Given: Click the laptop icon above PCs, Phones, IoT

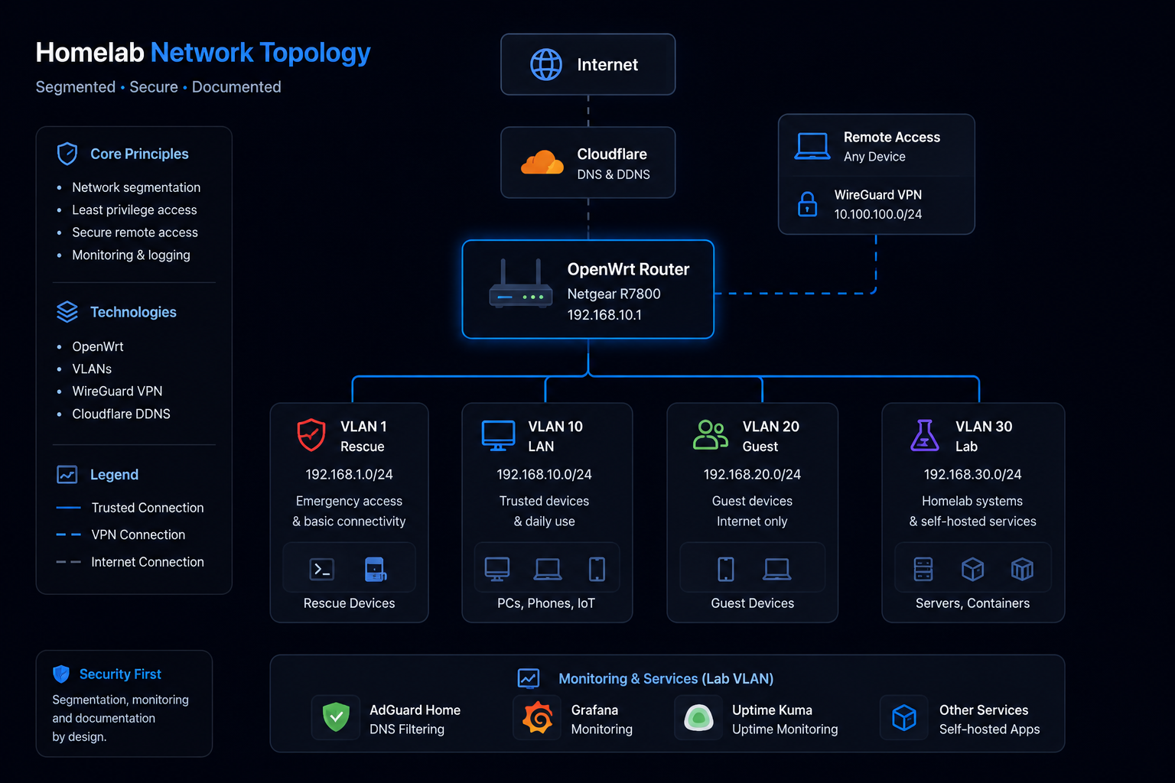Looking at the screenshot, I should pyautogui.click(x=548, y=569).
